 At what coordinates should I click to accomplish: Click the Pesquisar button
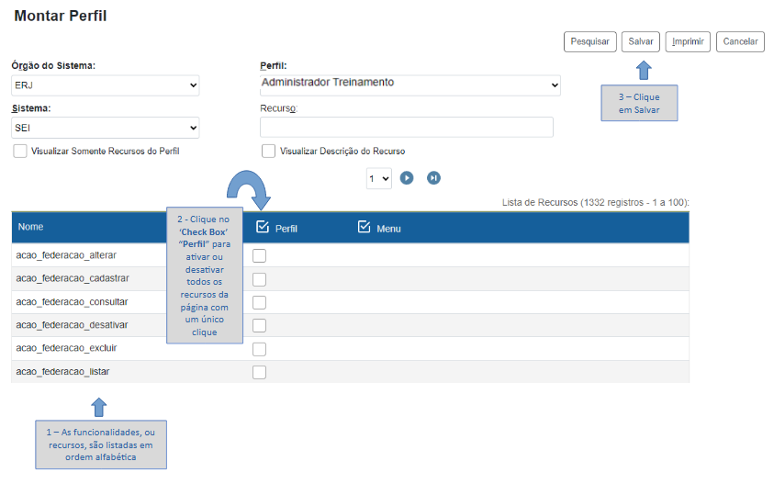click(x=589, y=41)
